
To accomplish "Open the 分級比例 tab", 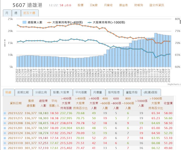I will (x=41, y=92).
